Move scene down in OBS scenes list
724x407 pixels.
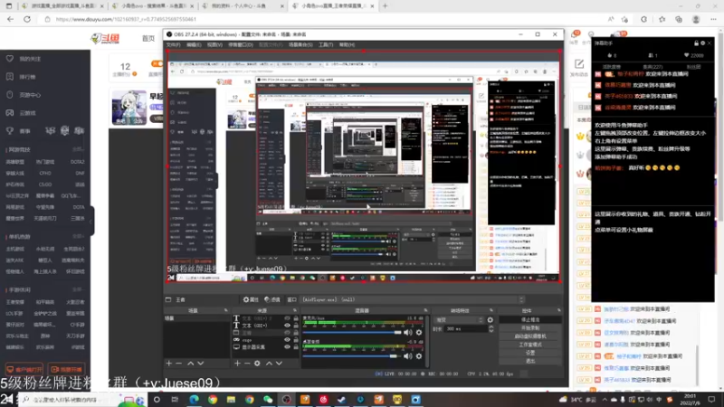tap(200, 364)
